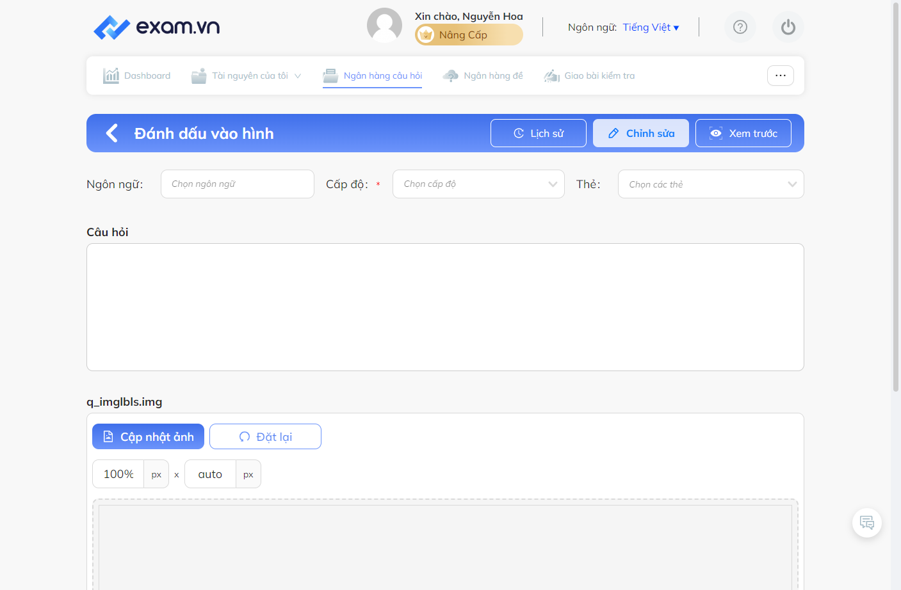Open the Chọn cấp độ dropdown
Screen dimensions: 901x590
[478, 184]
